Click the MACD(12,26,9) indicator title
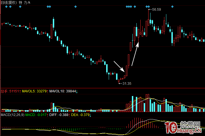 click(x=13, y=115)
